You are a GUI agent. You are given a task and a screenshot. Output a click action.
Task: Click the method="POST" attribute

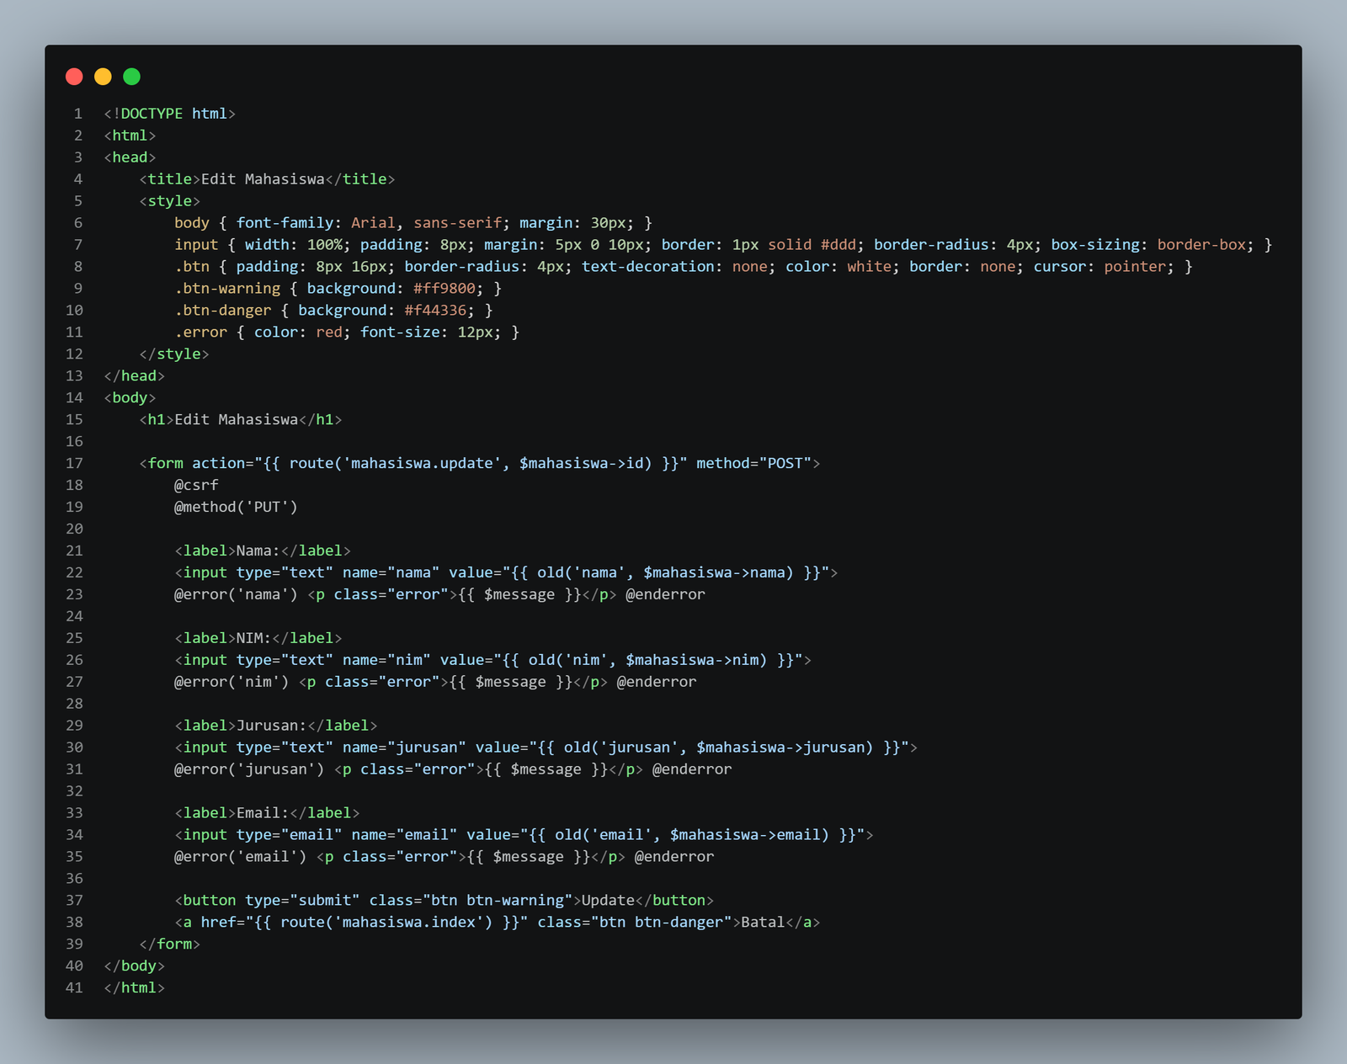(x=753, y=464)
